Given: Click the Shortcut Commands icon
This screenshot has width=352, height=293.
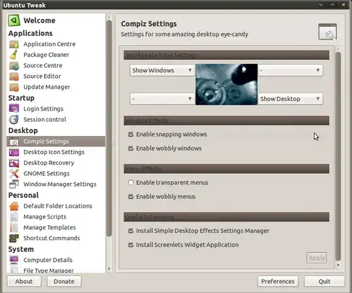Looking at the screenshot, I should pos(14,238).
